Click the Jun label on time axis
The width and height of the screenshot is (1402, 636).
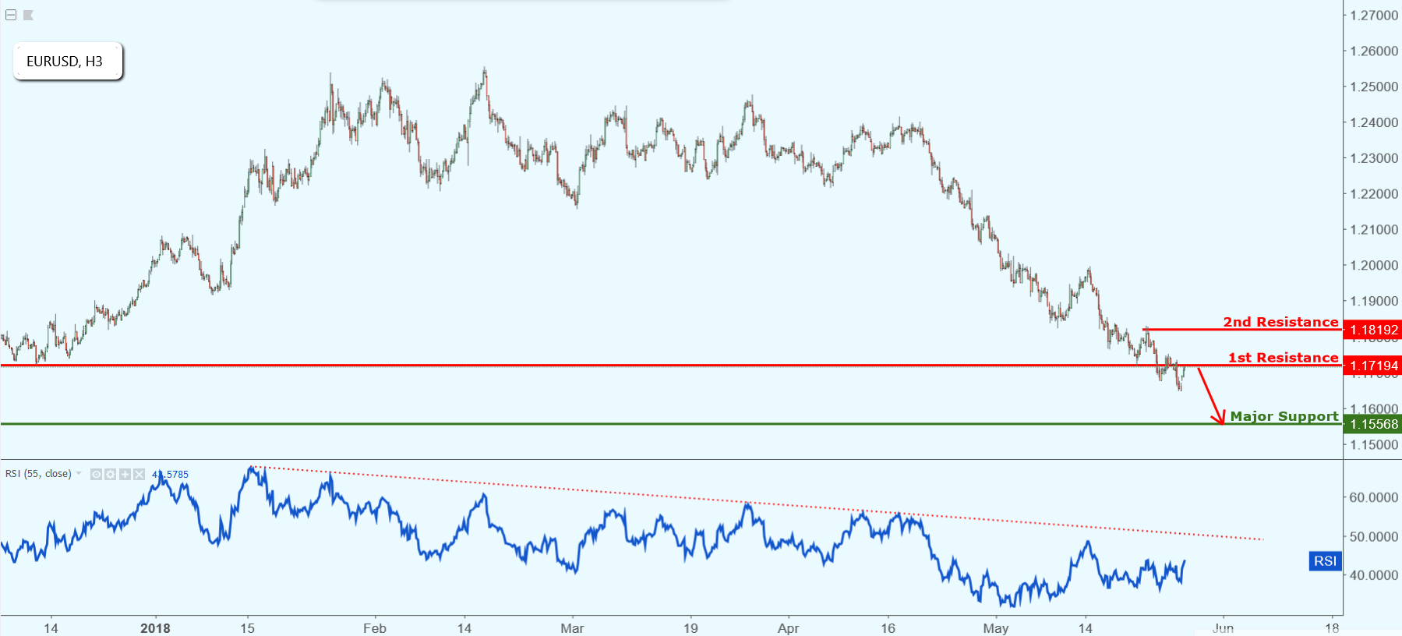tap(1223, 628)
